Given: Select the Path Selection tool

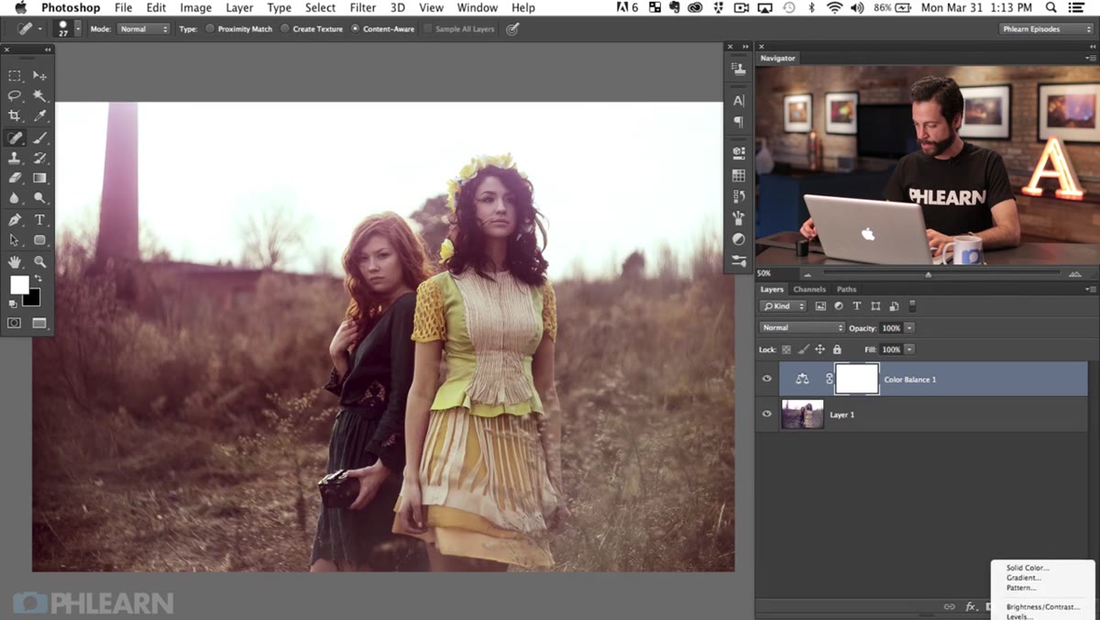Looking at the screenshot, I should [x=15, y=240].
